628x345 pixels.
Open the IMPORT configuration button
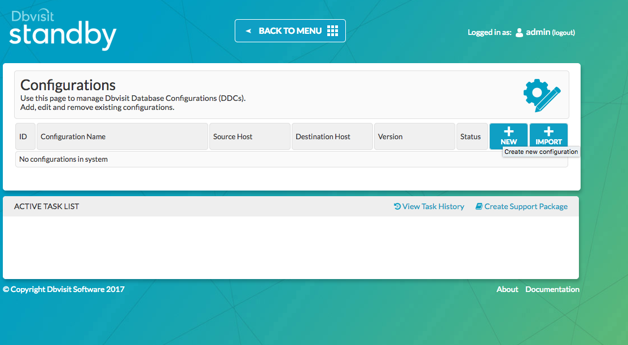pos(548,136)
